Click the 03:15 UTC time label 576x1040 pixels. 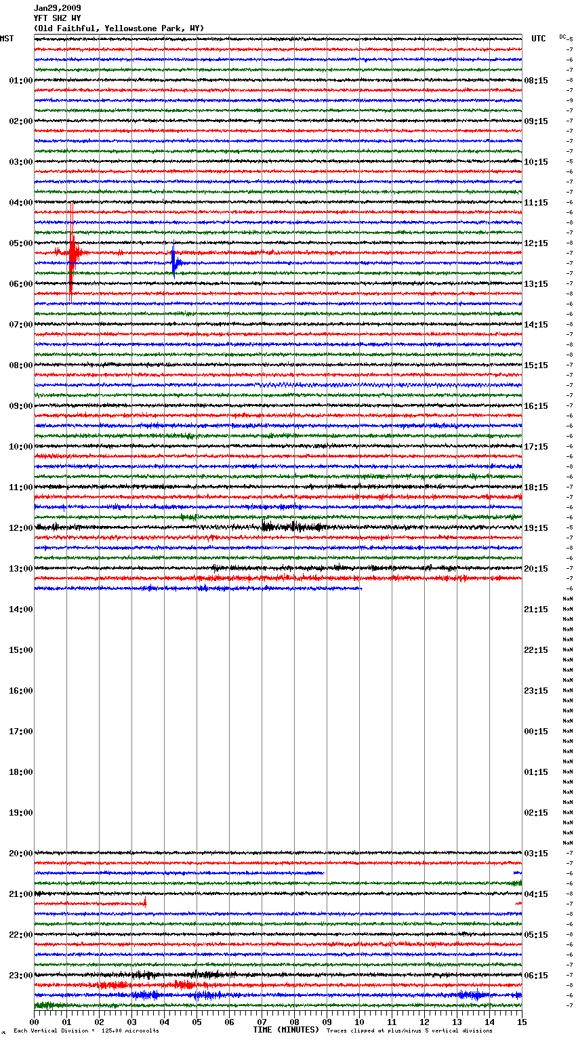tap(536, 854)
